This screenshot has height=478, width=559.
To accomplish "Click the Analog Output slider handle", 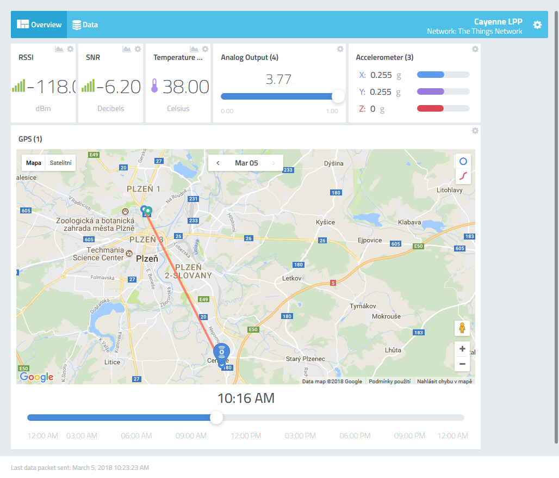I will point(338,96).
